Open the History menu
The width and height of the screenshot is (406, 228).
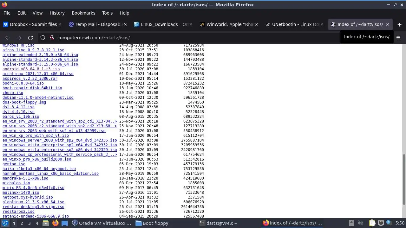(57, 13)
